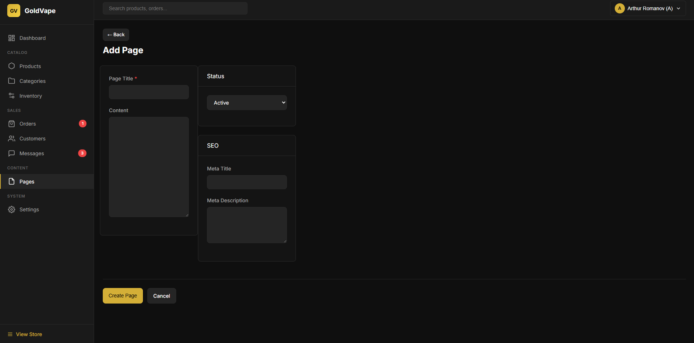Click the Categories folder icon
694x343 pixels.
pyautogui.click(x=12, y=81)
